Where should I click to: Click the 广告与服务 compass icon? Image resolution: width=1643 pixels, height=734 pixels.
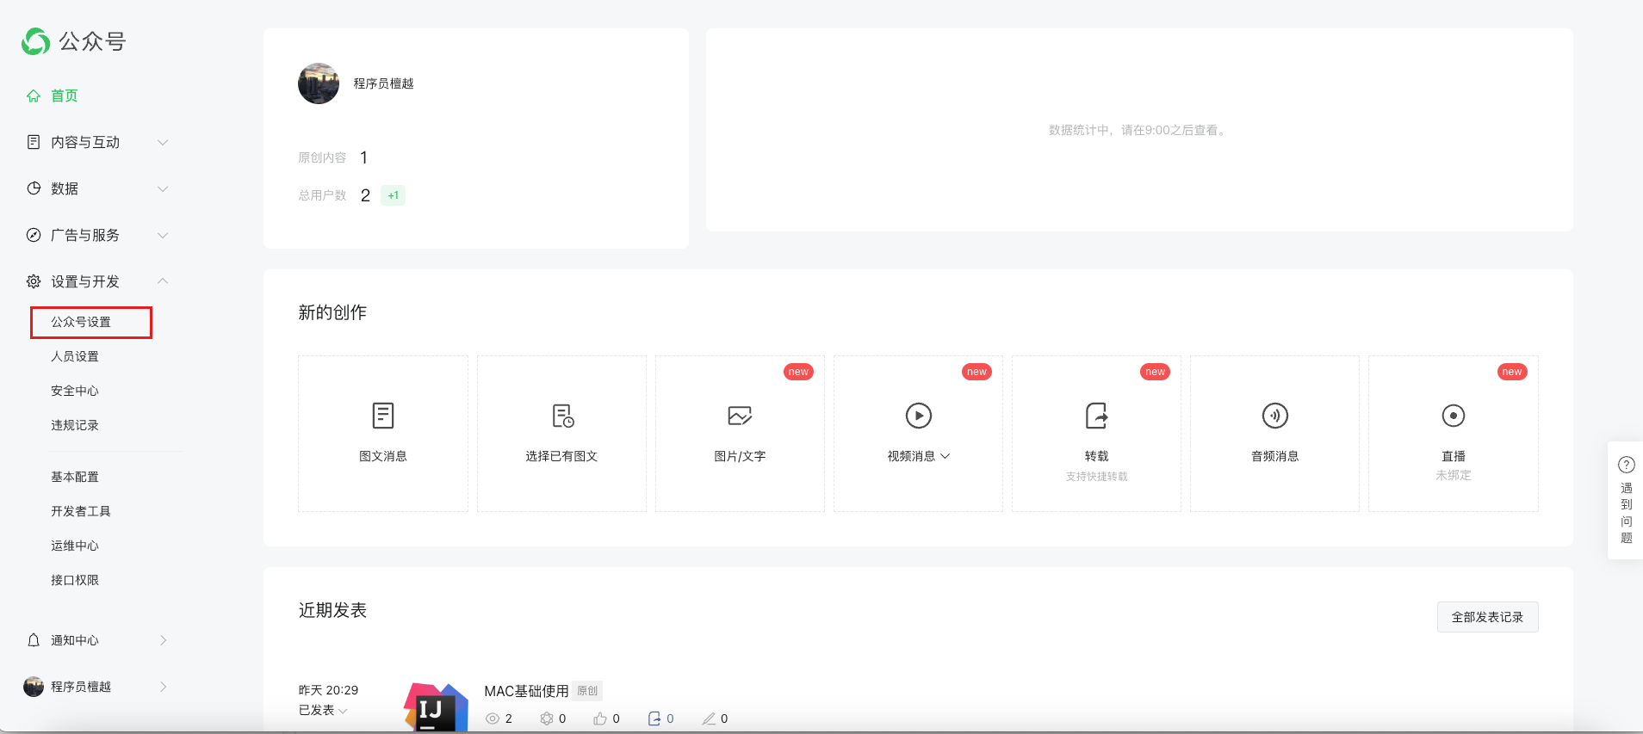tap(34, 235)
